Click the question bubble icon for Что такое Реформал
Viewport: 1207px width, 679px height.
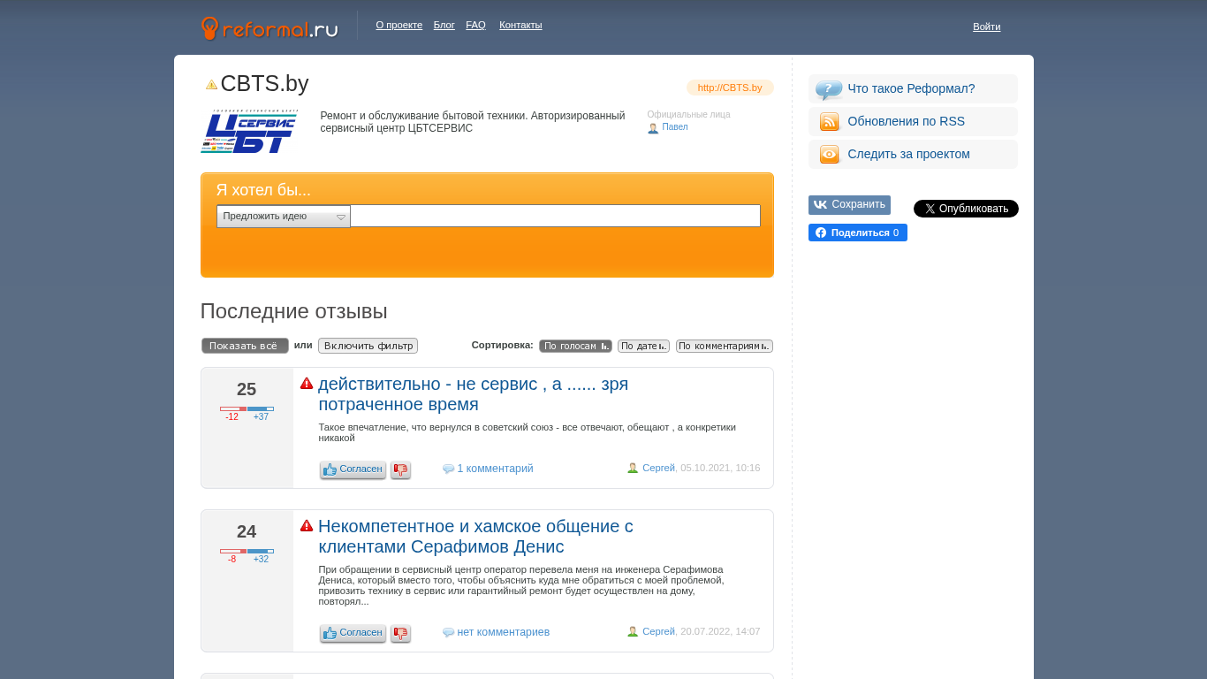pyautogui.click(x=829, y=89)
